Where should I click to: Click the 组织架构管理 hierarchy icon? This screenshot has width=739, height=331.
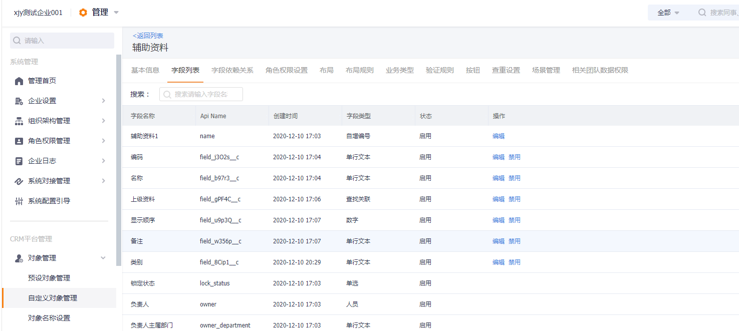point(19,121)
